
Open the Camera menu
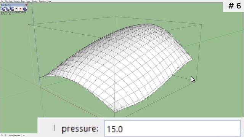coord(17,1)
